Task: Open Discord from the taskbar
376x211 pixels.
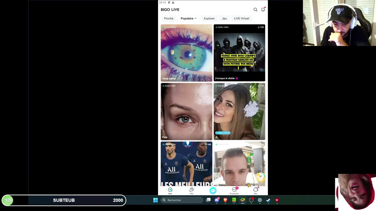Action: click(x=217, y=200)
